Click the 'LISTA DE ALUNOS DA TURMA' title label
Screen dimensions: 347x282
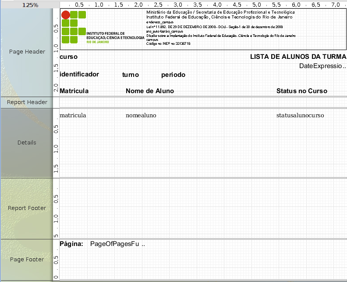coord(298,57)
